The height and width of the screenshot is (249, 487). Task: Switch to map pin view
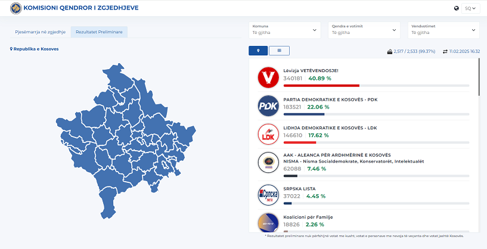258,51
